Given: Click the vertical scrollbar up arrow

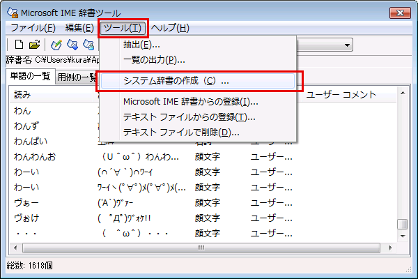Looking at the screenshot, I should coord(403,93).
